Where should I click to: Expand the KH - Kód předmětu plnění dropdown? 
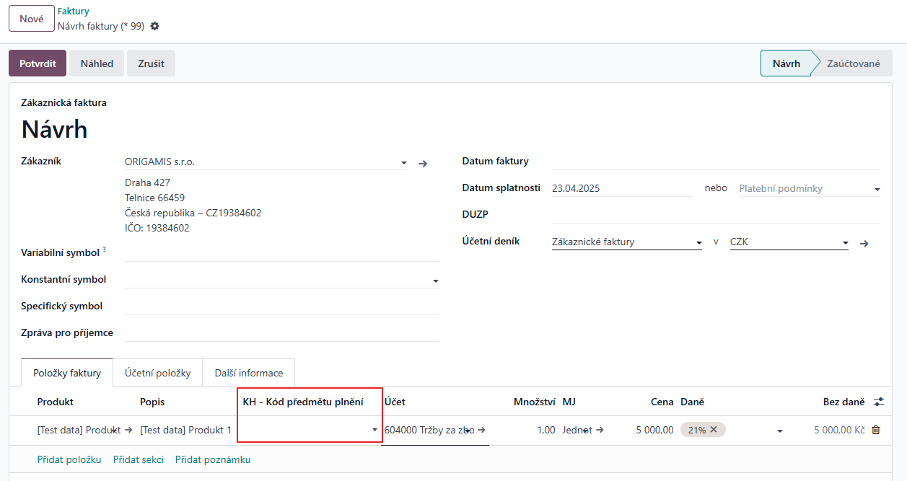[x=374, y=430]
